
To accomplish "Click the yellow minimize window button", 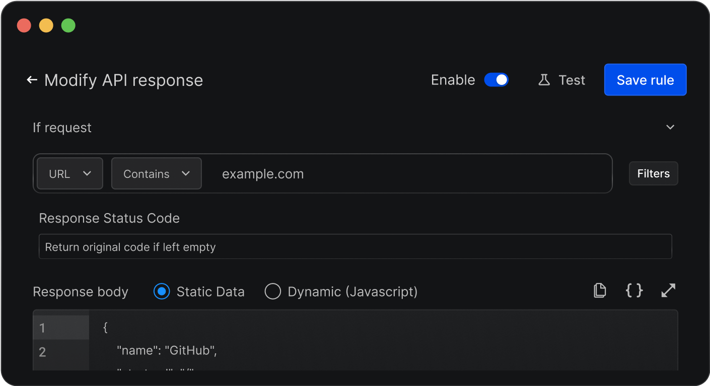I will (x=46, y=26).
